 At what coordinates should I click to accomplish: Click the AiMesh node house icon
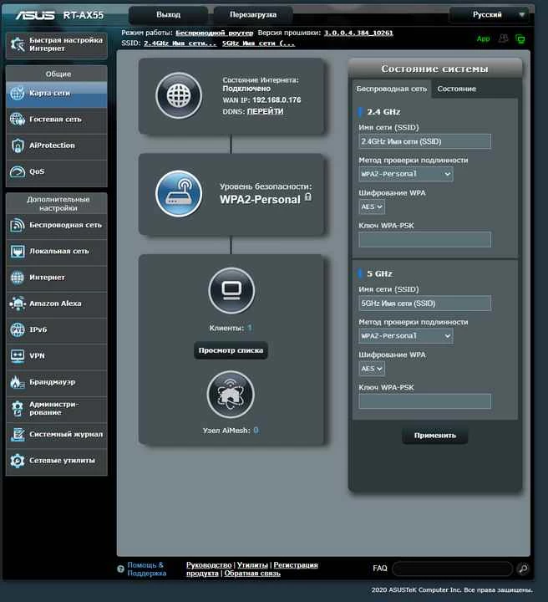click(231, 395)
